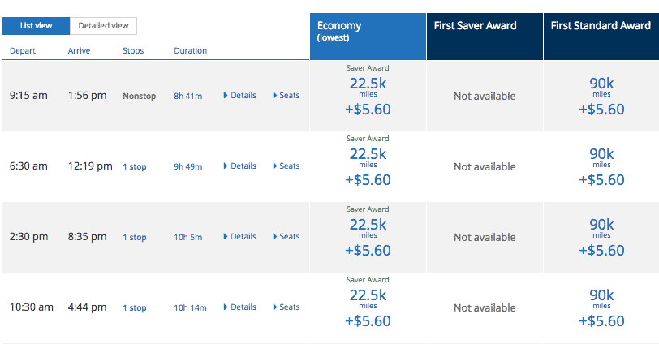Expand Details for the 6:30 am flight
This screenshot has width=659, height=344.
tap(239, 166)
